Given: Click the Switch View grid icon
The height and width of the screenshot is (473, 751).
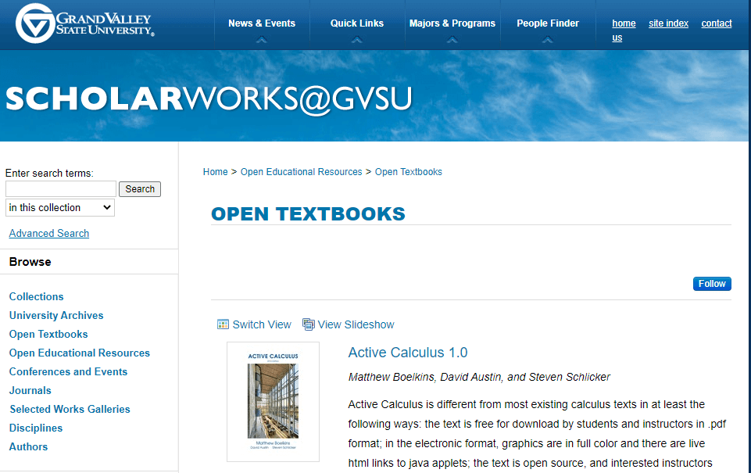Looking at the screenshot, I should point(223,324).
